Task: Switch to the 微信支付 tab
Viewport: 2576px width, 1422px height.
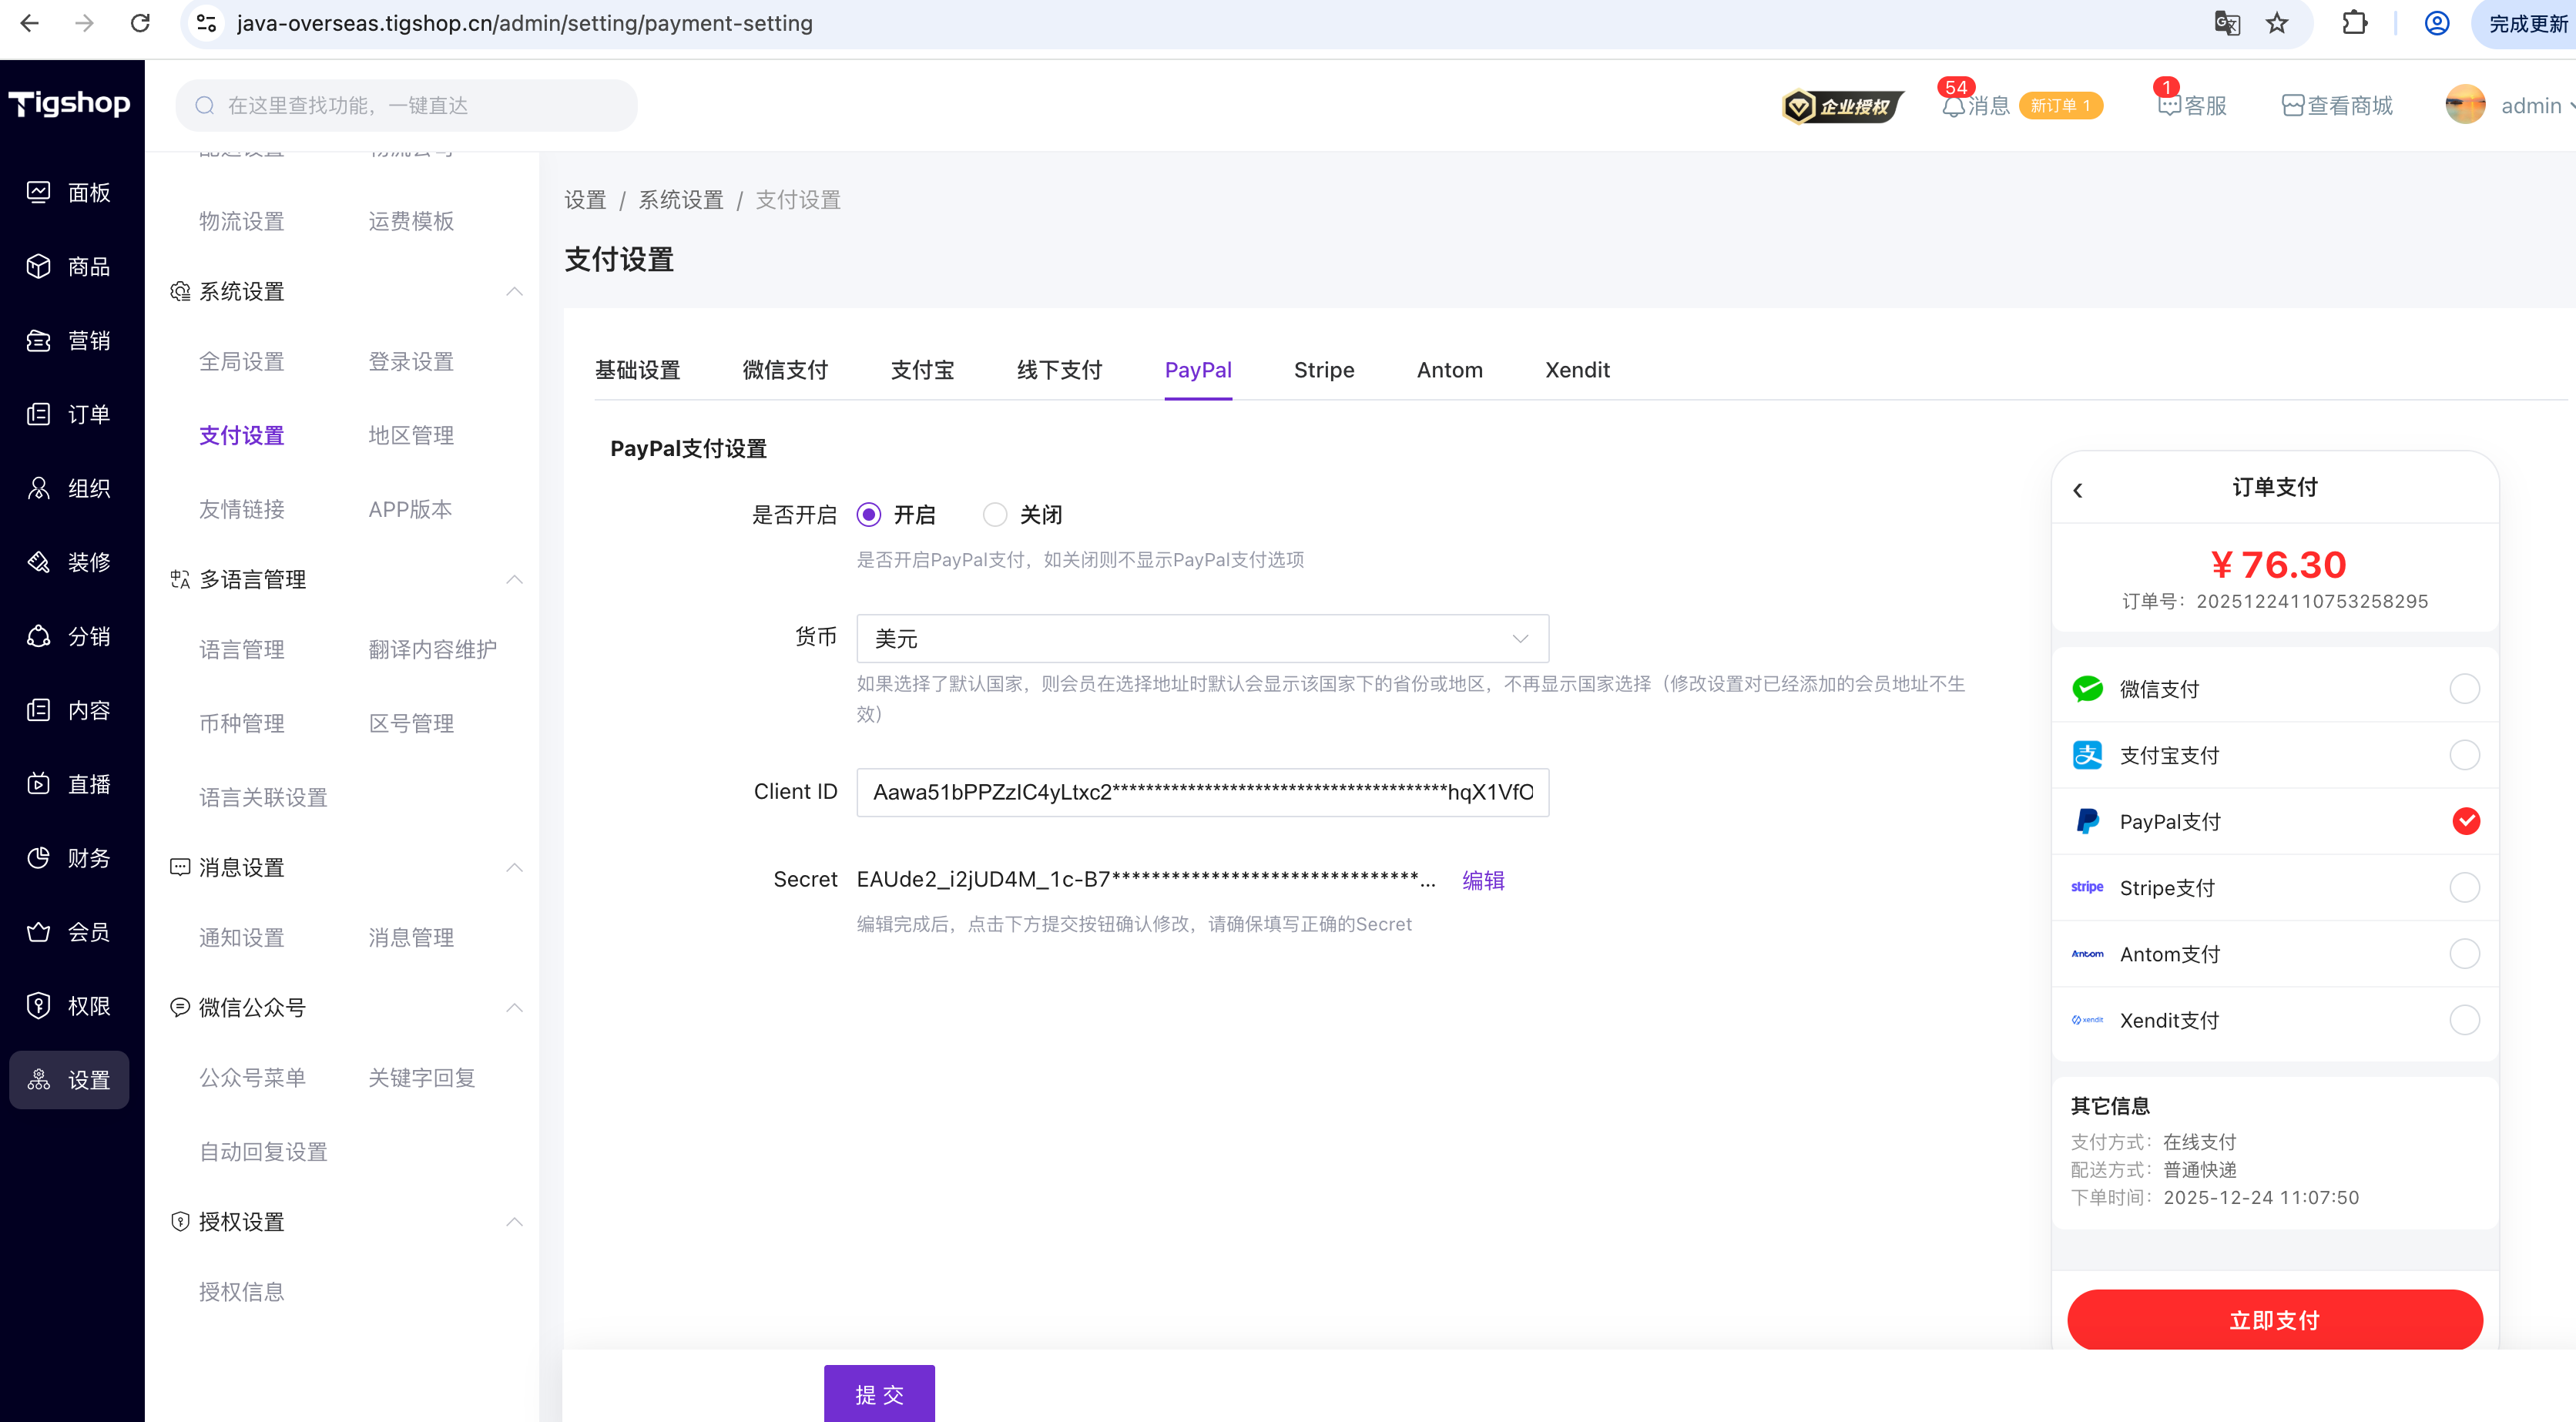Action: click(785, 370)
